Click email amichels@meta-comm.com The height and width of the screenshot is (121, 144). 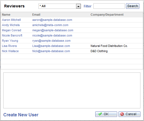[x=50, y=25]
